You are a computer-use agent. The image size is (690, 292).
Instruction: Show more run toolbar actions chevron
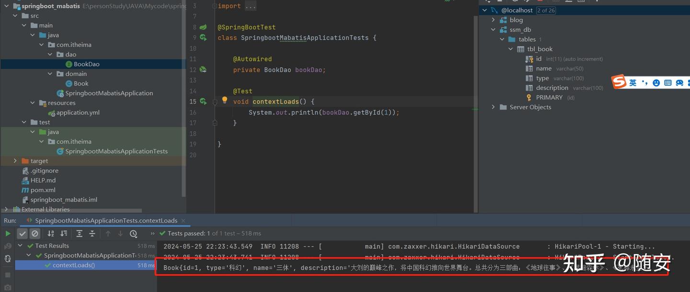[x=153, y=234]
